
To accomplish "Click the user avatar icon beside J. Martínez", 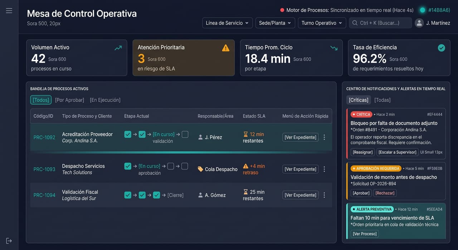I will tap(419, 23).
